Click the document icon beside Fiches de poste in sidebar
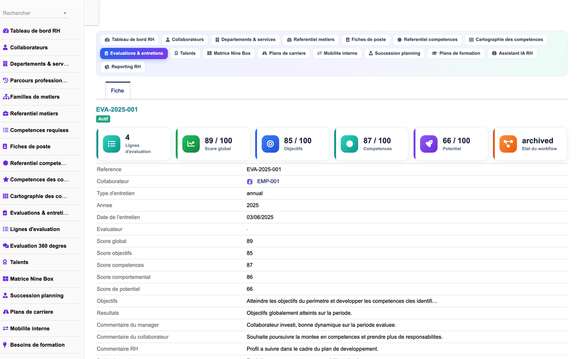Screen dimensions: 580x359 6,146
